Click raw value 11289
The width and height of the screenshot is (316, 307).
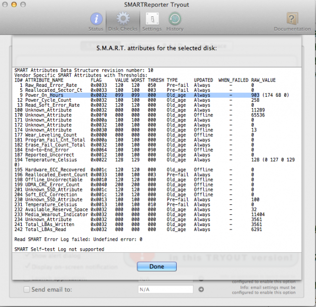(258, 110)
